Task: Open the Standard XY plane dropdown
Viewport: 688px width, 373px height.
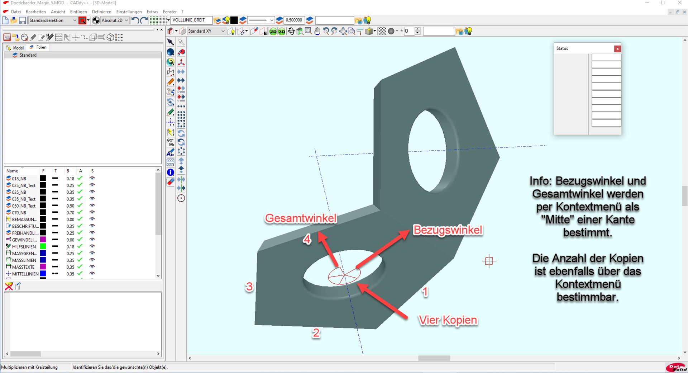Action: click(x=223, y=31)
